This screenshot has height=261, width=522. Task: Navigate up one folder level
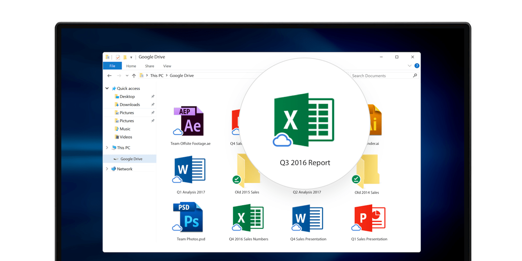pyautogui.click(x=134, y=76)
